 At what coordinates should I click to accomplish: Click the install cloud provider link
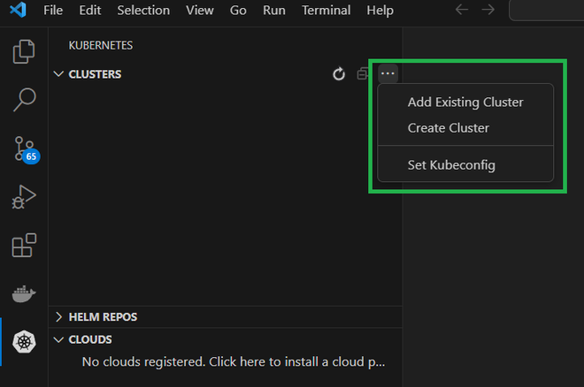click(x=234, y=361)
